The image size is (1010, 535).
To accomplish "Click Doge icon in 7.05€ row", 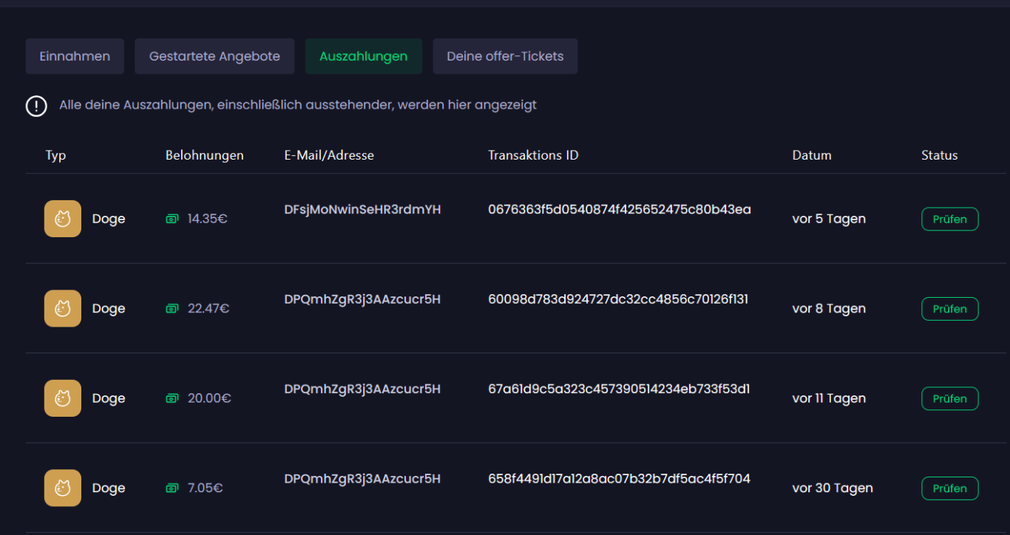I will pyautogui.click(x=63, y=488).
